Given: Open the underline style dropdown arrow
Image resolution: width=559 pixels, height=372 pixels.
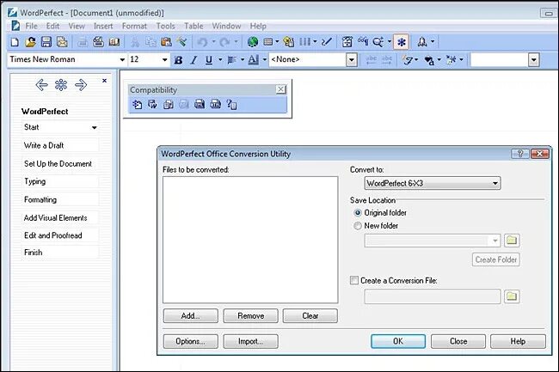Looking at the screenshot, I should (220, 60).
